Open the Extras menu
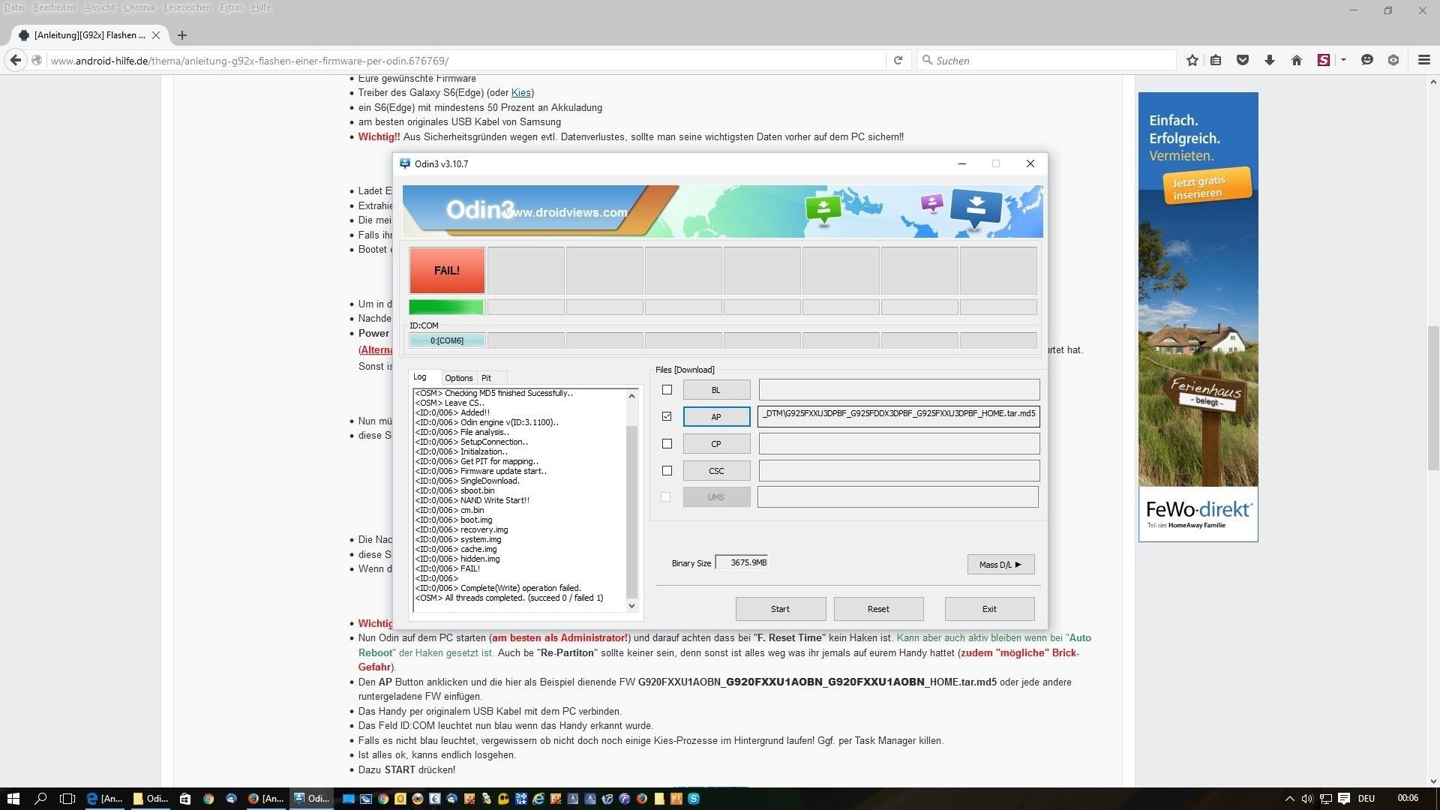The image size is (1440, 810). tap(232, 7)
